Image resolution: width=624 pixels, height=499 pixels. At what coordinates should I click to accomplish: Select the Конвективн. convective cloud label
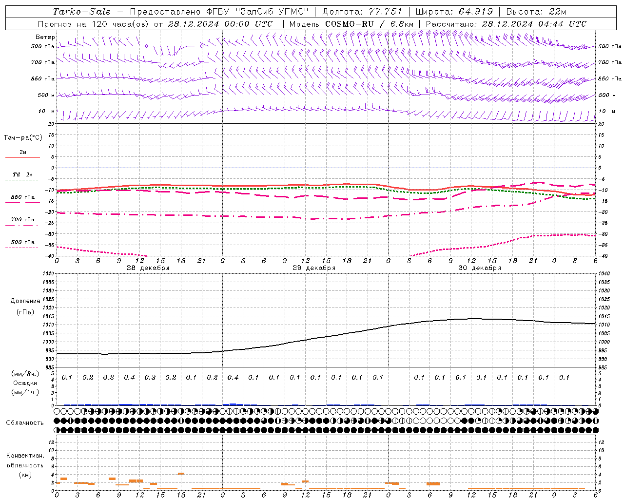click(25, 456)
